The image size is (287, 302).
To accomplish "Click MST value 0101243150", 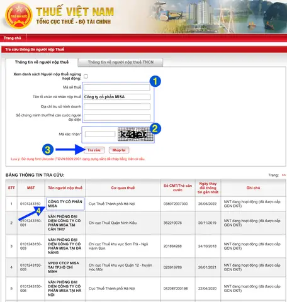I will pyautogui.click(x=30, y=204).
